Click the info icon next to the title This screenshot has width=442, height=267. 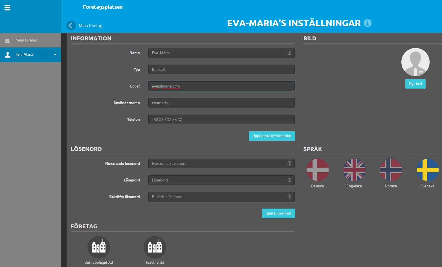pos(367,23)
